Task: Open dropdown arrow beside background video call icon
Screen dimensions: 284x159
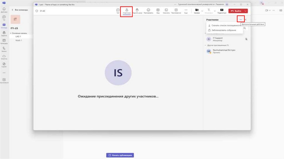Action: [x=270, y=11]
